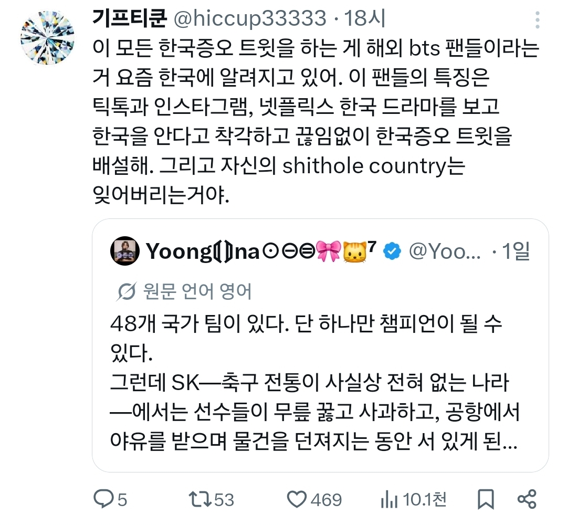
Task: Open the @hiccup33333 handle link
Action: point(250,18)
